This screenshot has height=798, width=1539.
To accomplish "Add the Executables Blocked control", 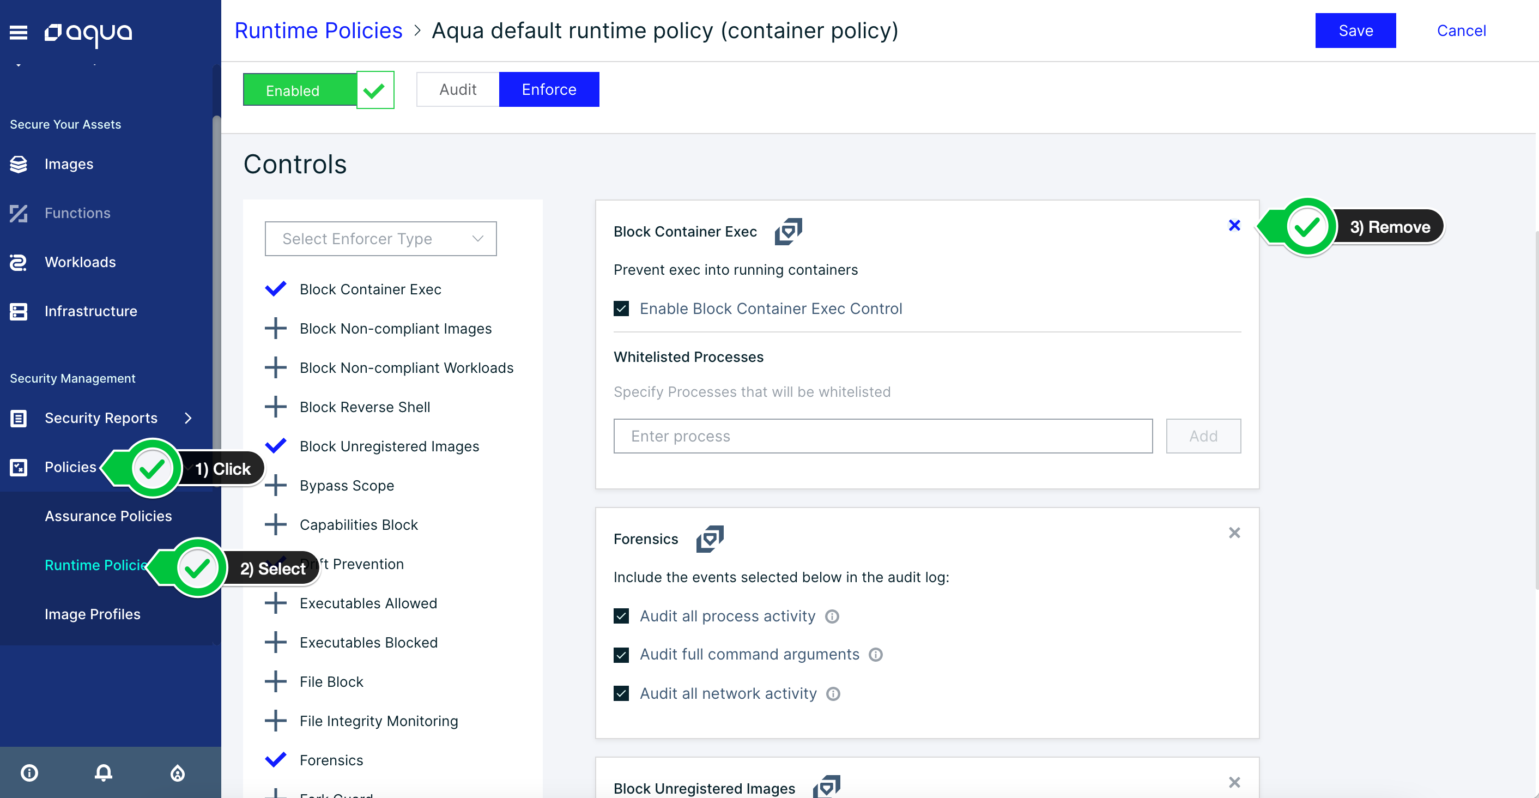I will [275, 642].
